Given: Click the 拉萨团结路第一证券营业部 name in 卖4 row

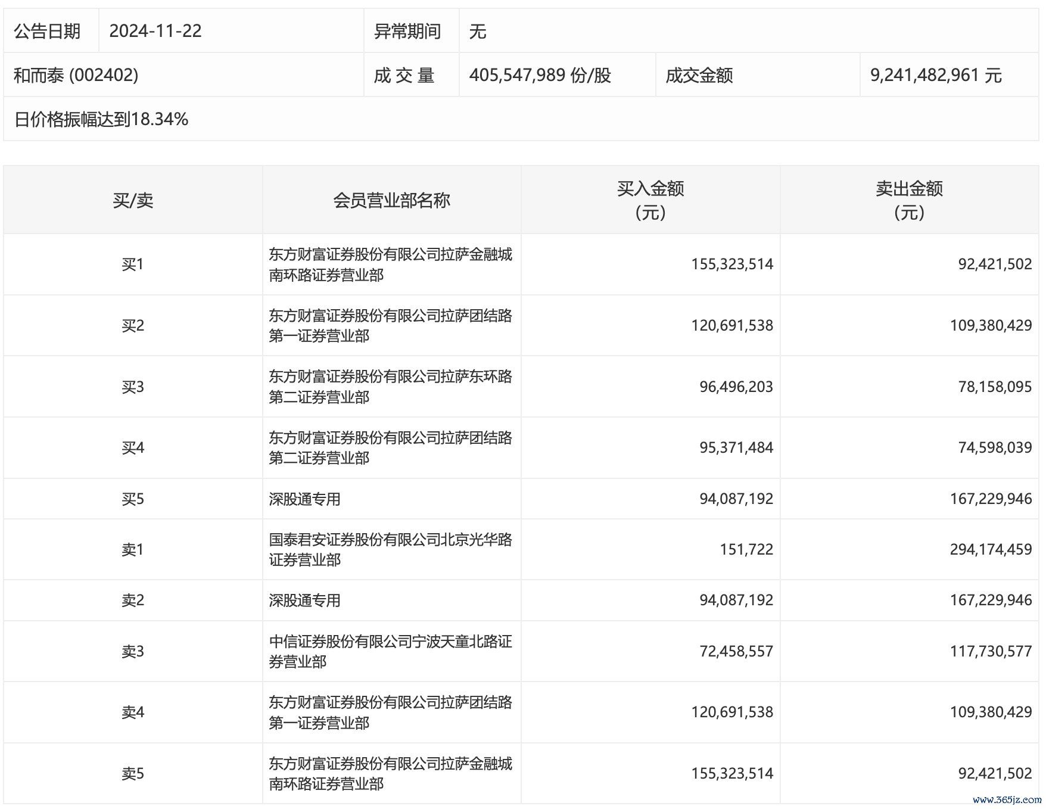Looking at the screenshot, I should tap(390, 712).
